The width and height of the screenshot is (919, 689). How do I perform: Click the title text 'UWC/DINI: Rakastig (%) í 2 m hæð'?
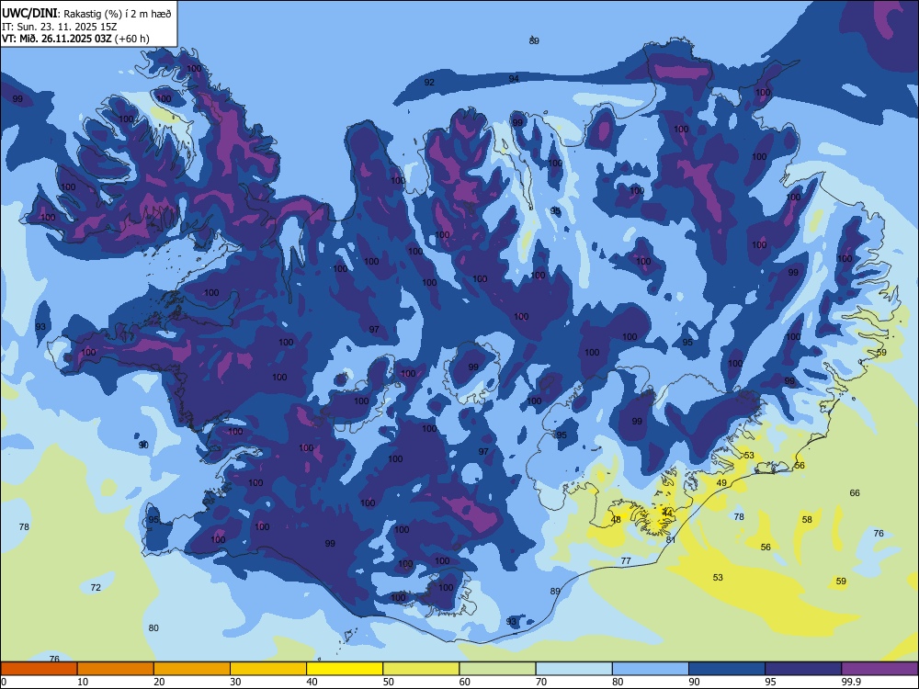pos(86,13)
